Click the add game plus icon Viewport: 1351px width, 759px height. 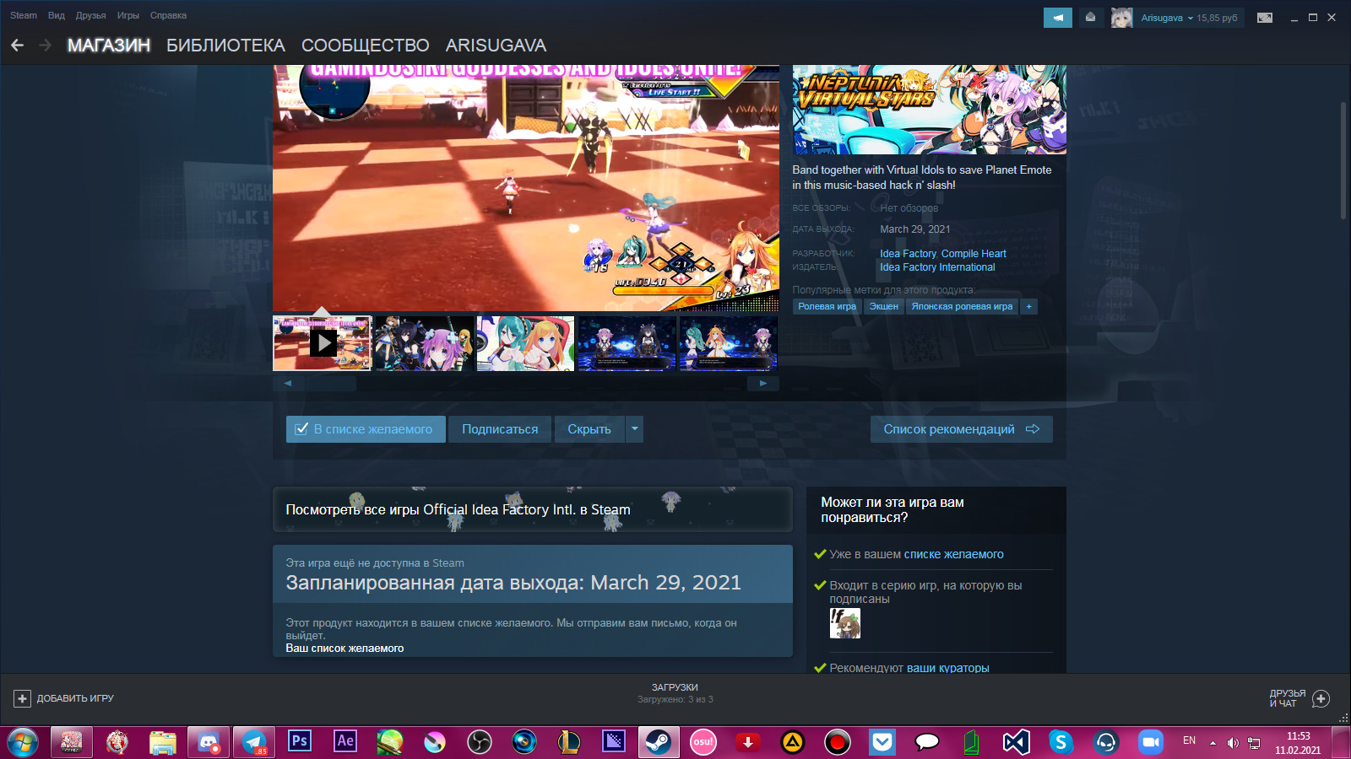pyautogui.click(x=22, y=698)
